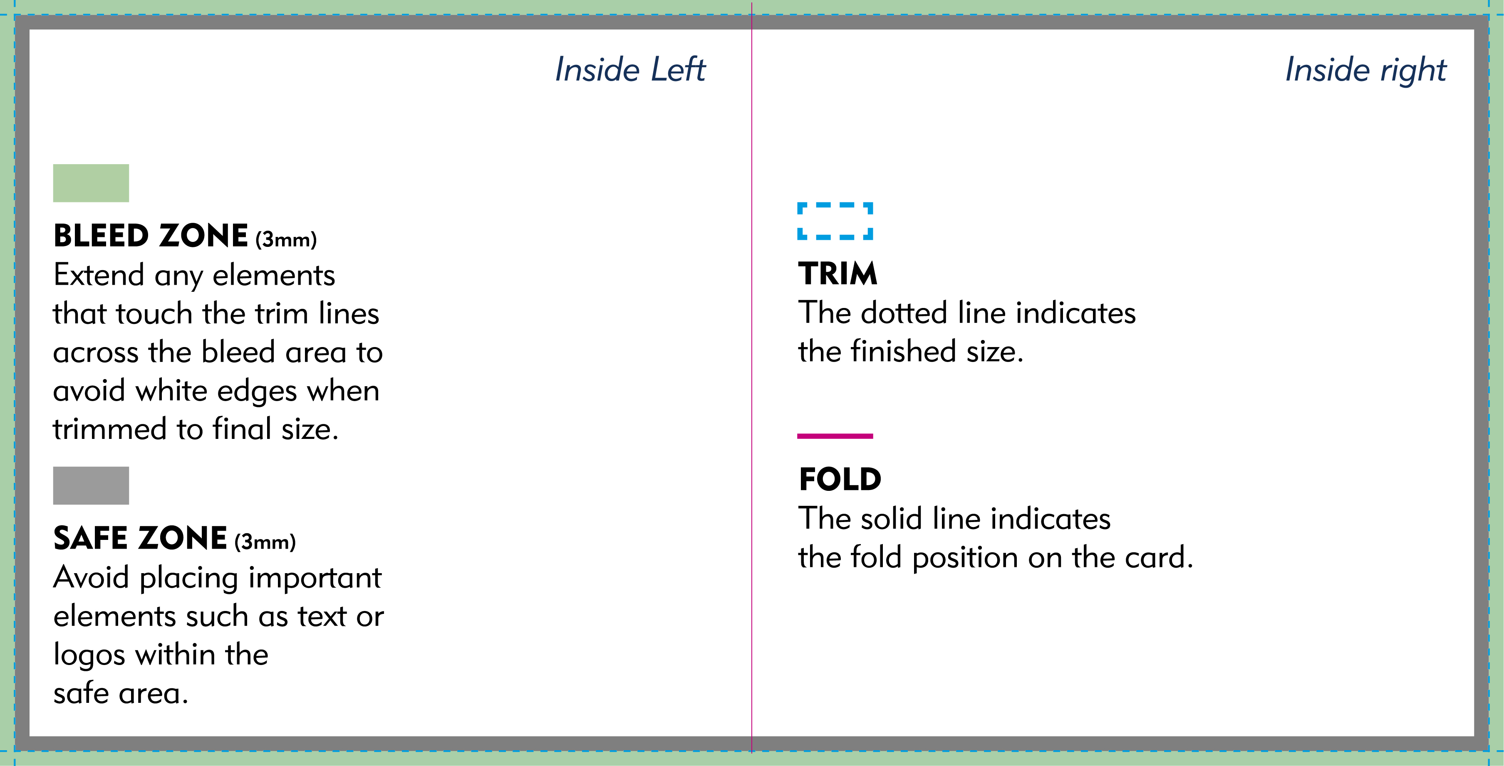Click the green bleed zone swatch
This screenshot has width=1504, height=766.
(x=91, y=183)
